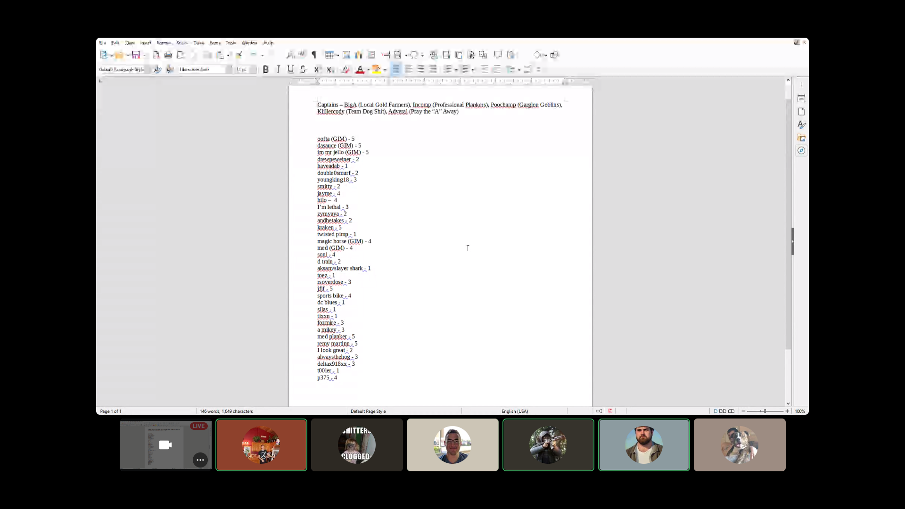Viewport: 905px width, 509px height.
Task: Click the New document icon
Action: [103, 55]
